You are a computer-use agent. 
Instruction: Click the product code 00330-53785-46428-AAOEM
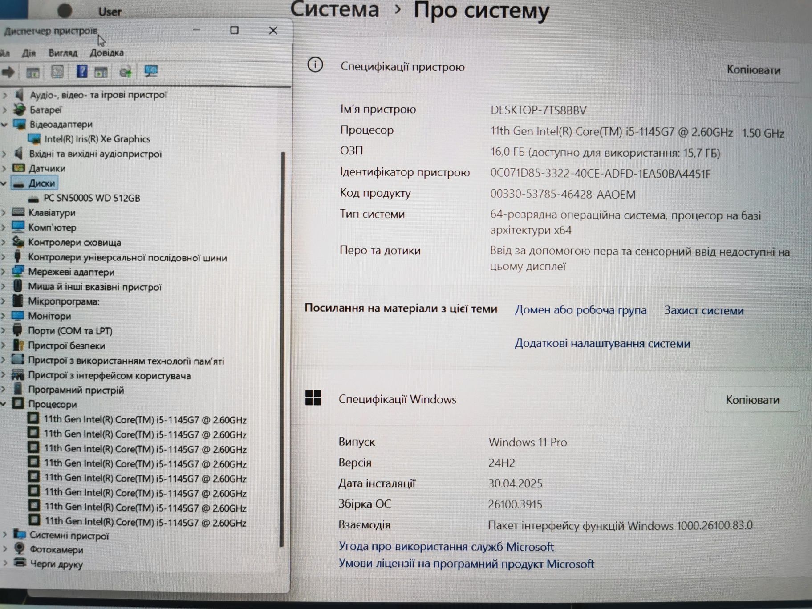[563, 194]
